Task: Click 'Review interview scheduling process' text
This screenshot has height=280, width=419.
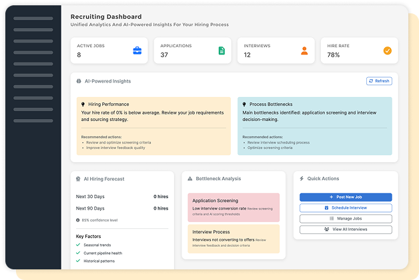Action: point(278,142)
